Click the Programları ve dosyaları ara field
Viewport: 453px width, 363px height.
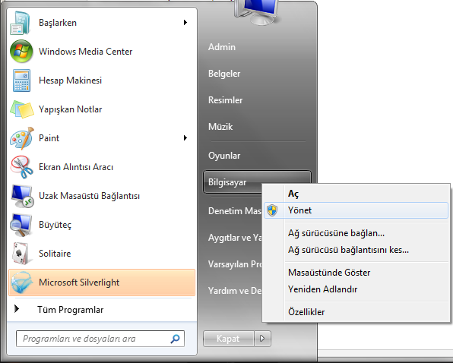[x=100, y=339]
